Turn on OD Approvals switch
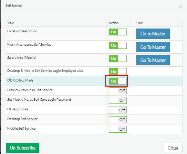This screenshot has width=187, height=154. pos(117,110)
